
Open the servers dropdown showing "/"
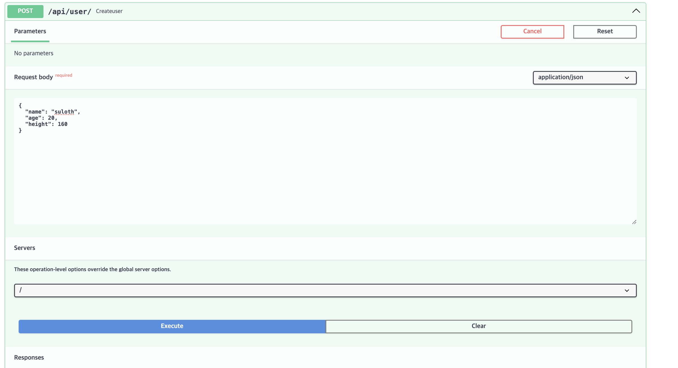pyautogui.click(x=325, y=290)
